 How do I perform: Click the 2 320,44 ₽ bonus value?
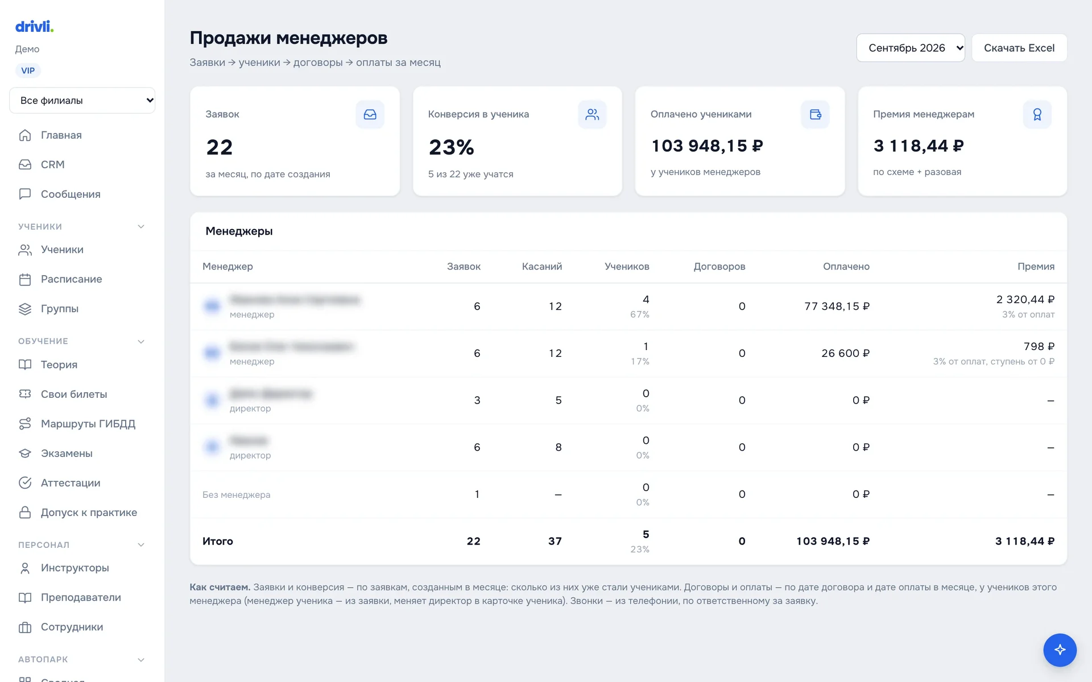1025,300
